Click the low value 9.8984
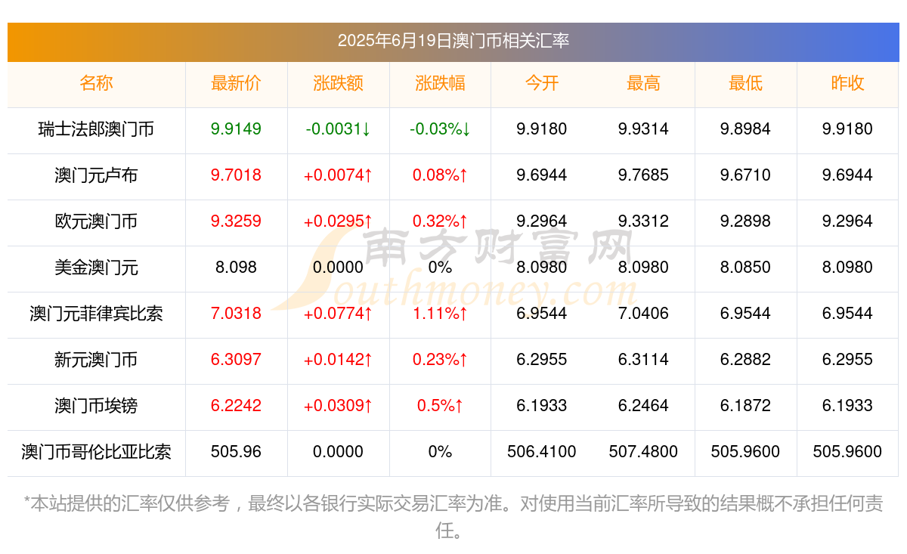 (x=745, y=129)
